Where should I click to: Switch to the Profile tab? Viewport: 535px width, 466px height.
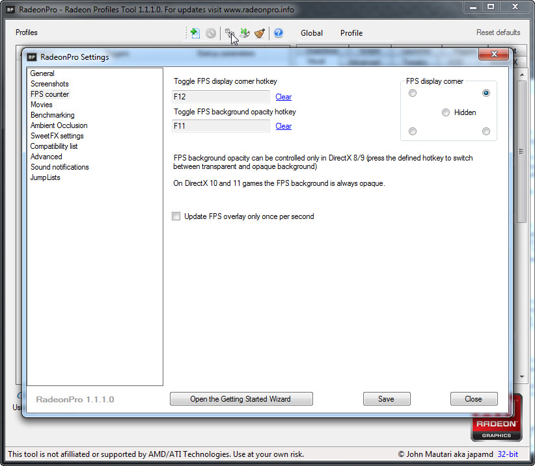click(351, 33)
